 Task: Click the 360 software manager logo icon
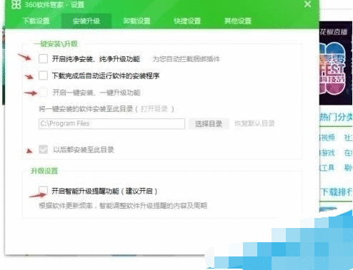(16, 4)
